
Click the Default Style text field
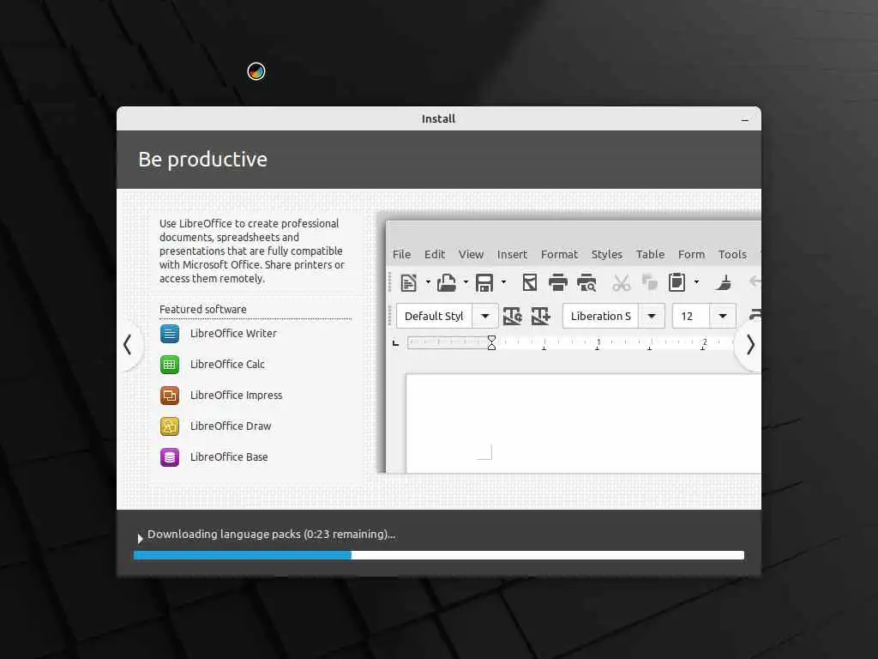(x=434, y=316)
